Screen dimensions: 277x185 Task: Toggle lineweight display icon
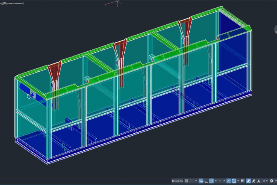click(242, 181)
